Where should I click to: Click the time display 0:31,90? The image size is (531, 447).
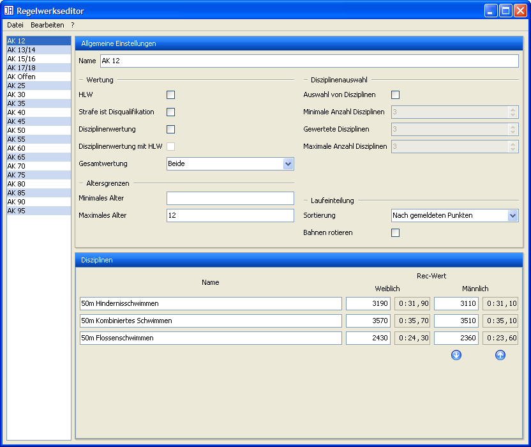[x=412, y=304]
